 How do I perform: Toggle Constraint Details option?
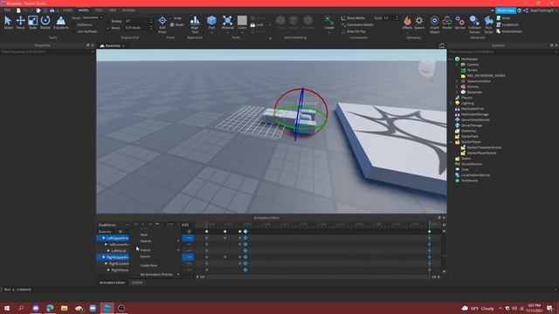(357, 24)
